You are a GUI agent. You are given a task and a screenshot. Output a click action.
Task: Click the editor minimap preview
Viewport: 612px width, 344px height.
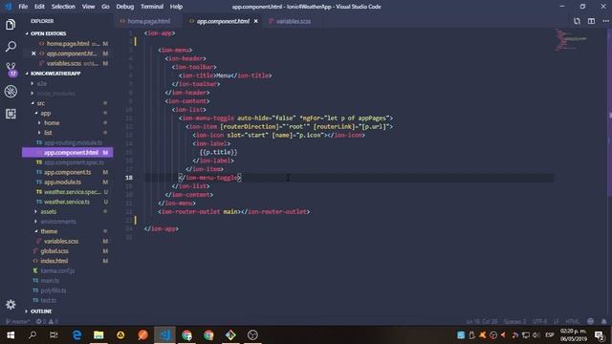[x=571, y=40]
